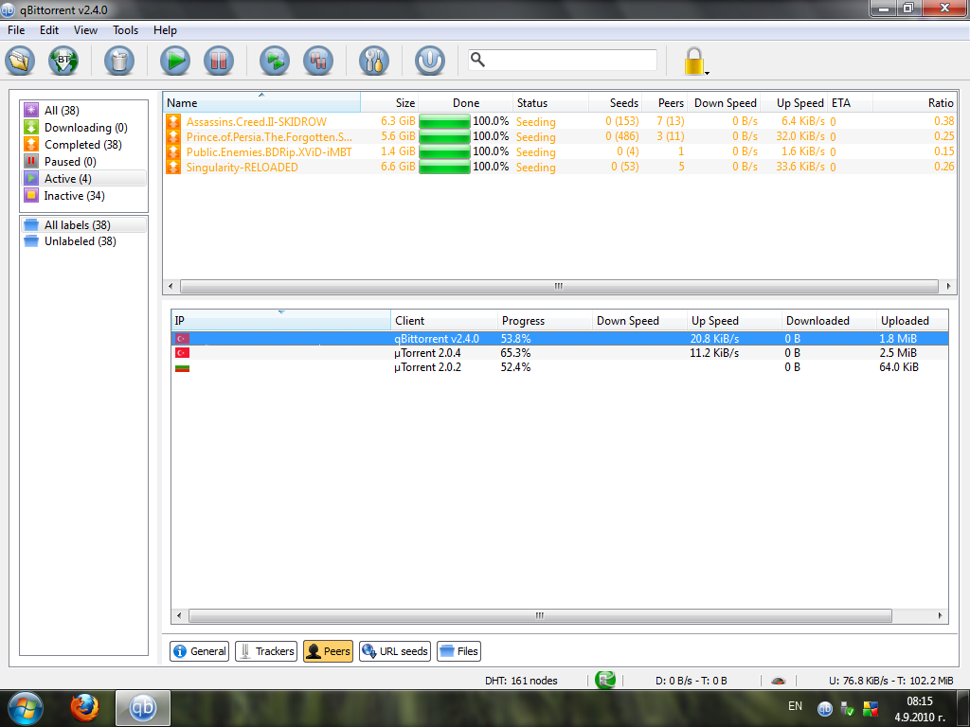The height and width of the screenshot is (727, 970).
Task: Open dropdown arrow beside the padlock
Action: click(x=707, y=73)
